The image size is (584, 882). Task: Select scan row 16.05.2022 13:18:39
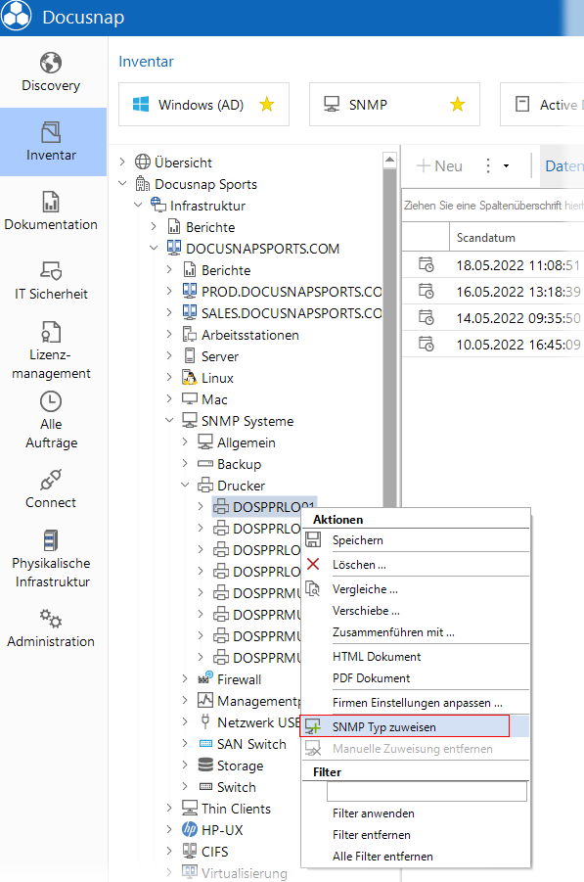(x=493, y=292)
